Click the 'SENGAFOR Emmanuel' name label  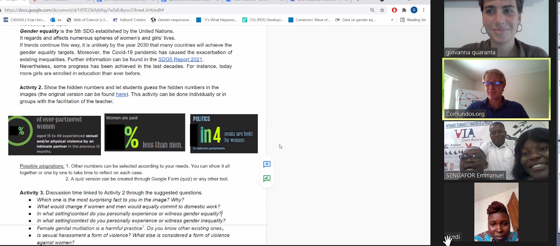pyautogui.click(x=475, y=175)
